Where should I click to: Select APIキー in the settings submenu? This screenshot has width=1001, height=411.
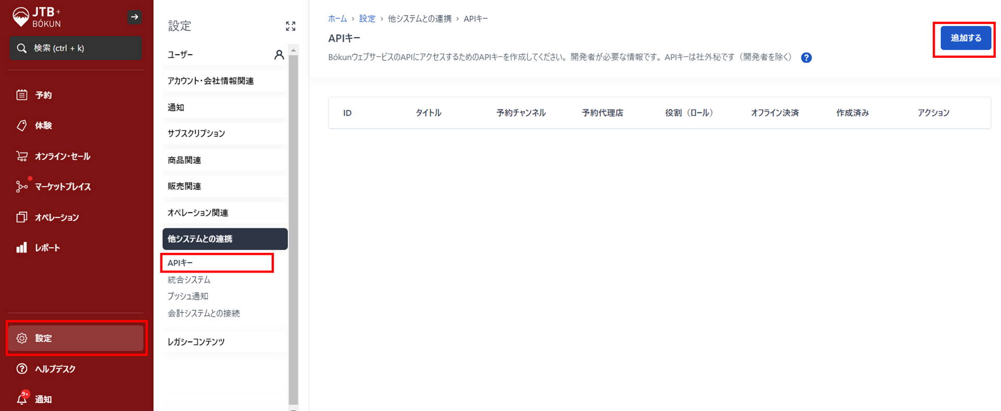click(180, 263)
